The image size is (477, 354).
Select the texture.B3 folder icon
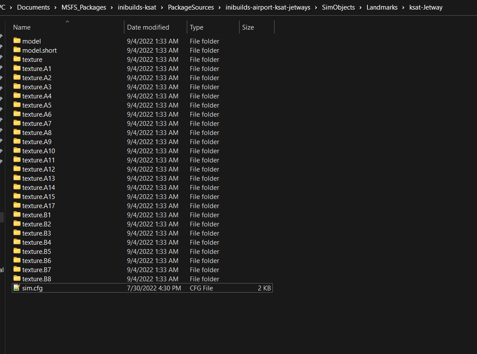[17, 233]
